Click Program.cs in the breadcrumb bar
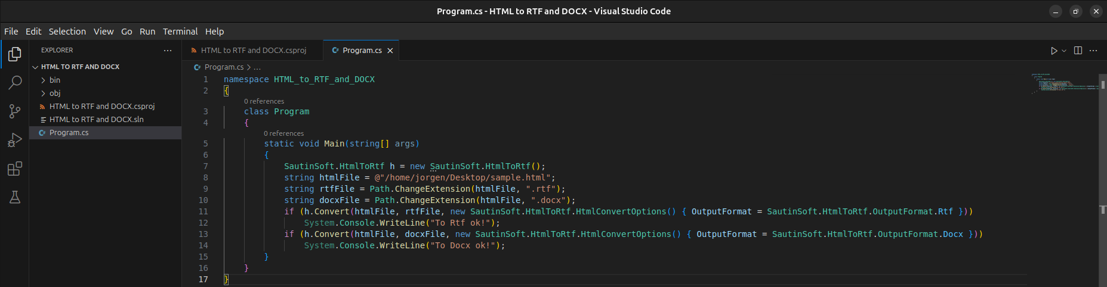The image size is (1107, 287). pos(224,67)
